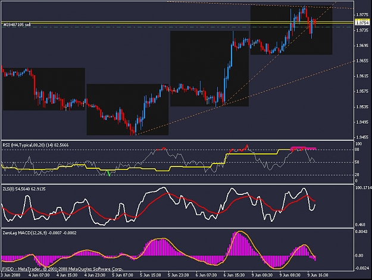Click the 1.9575 price axis label
The width and height of the screenshot is (372, 280).
click(362, 92)
